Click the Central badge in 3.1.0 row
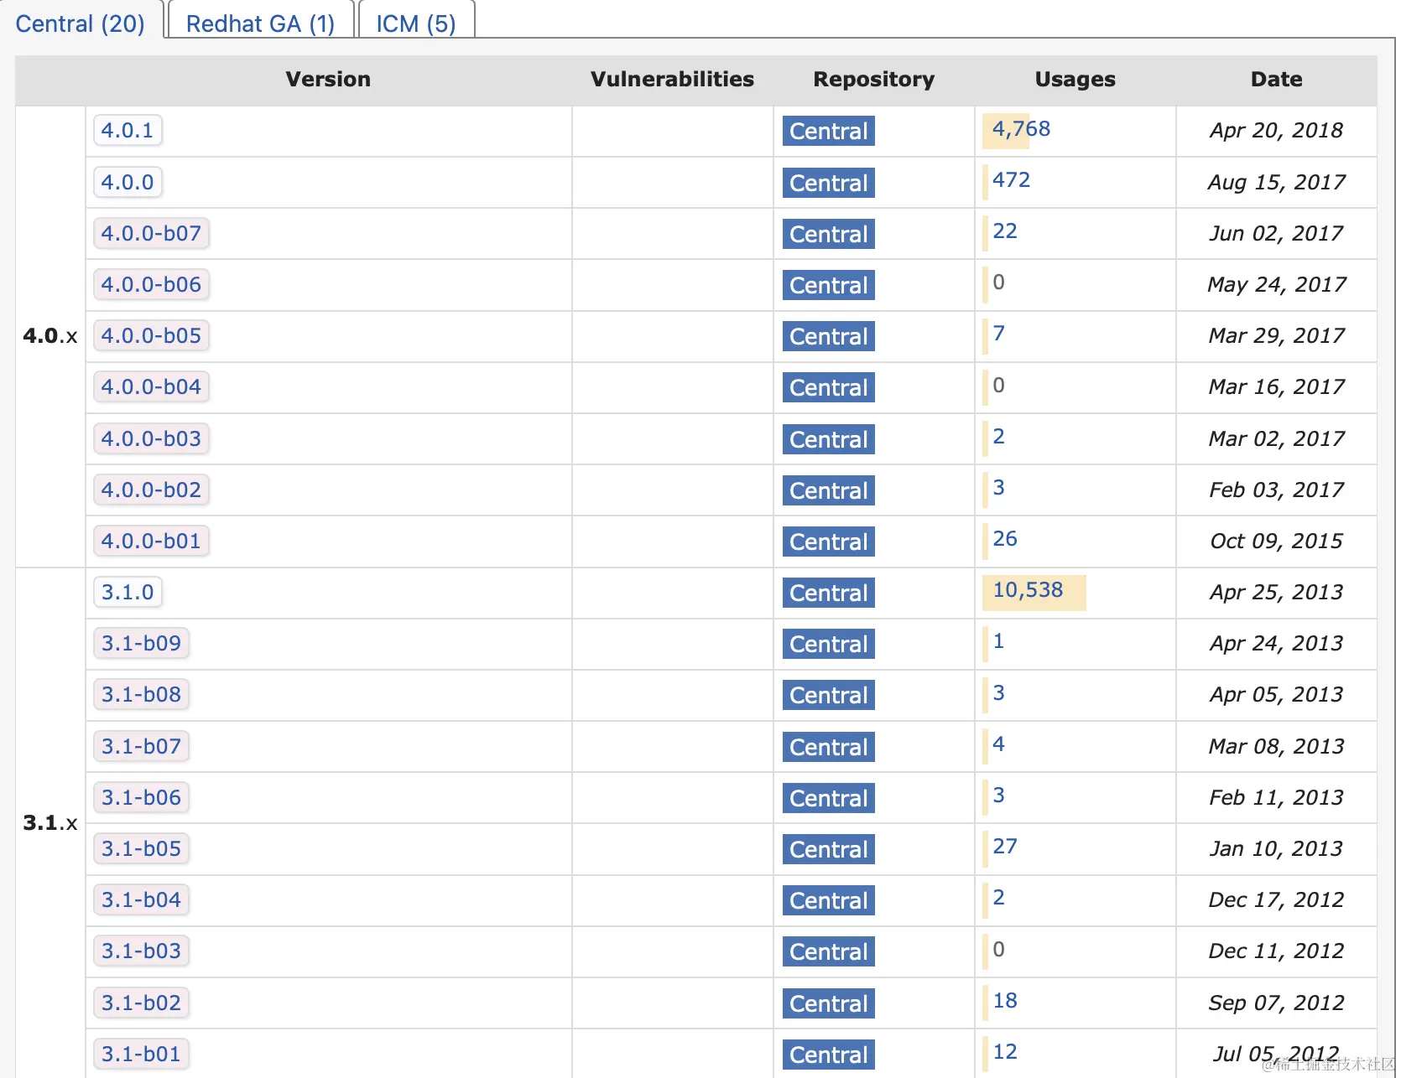Viewport: 1401px width, 1078px height. [828, 593]
